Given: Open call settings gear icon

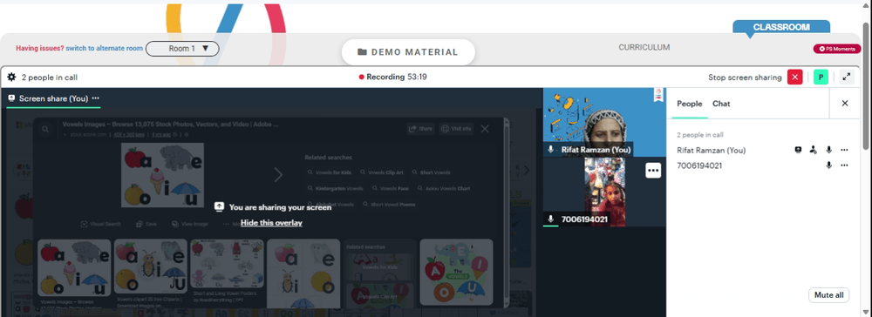Looking at the screenshot, I should [11, 78].
